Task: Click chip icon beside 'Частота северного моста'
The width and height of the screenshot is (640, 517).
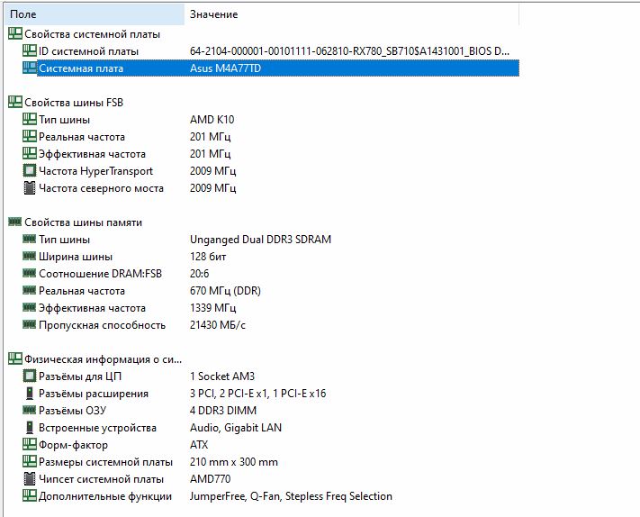Action: (30, 188)
